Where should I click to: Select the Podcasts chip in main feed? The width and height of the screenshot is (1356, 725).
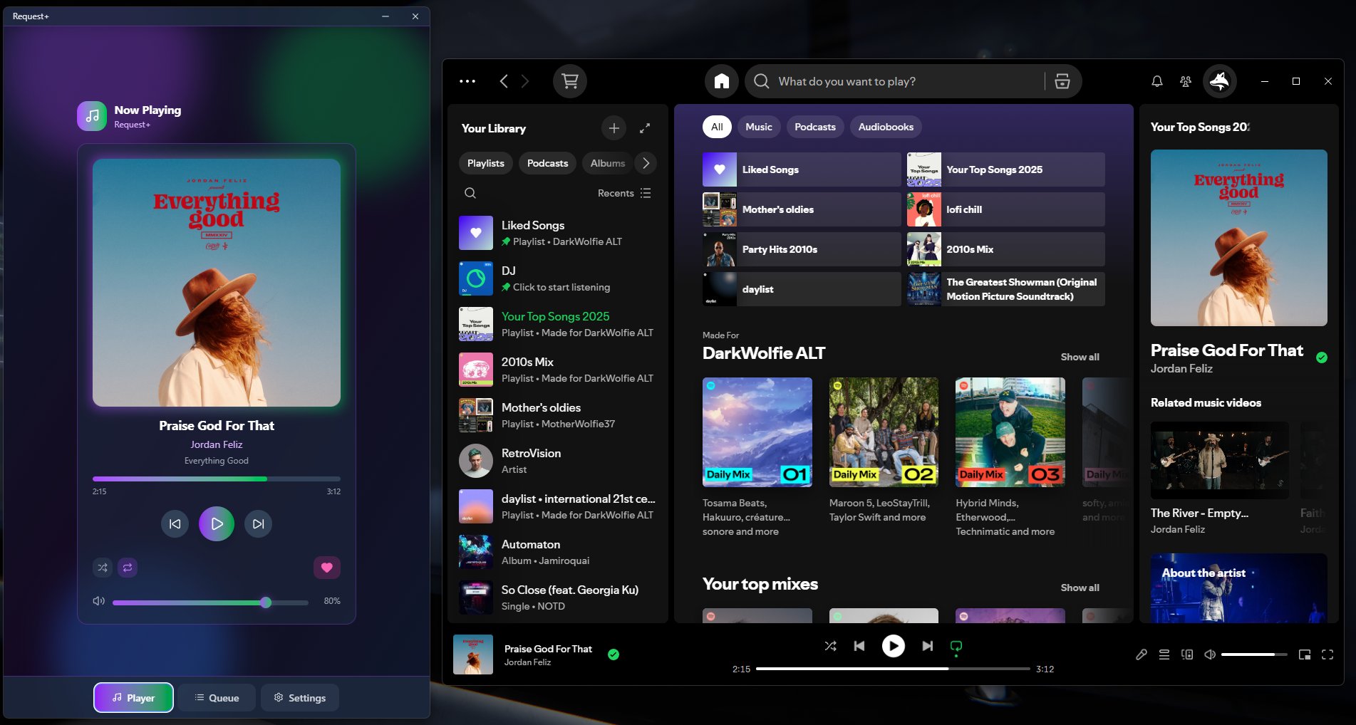pyautogui.click(x=815, y=127)
